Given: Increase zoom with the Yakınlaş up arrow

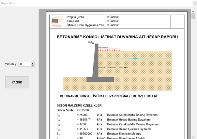Looking at the screenshot, I should 33,63.
